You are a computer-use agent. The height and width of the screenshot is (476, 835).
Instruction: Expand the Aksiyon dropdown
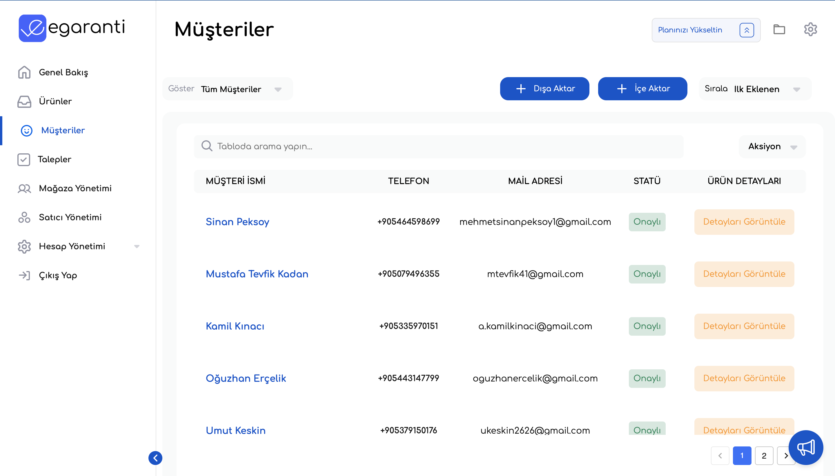point(772,146)
